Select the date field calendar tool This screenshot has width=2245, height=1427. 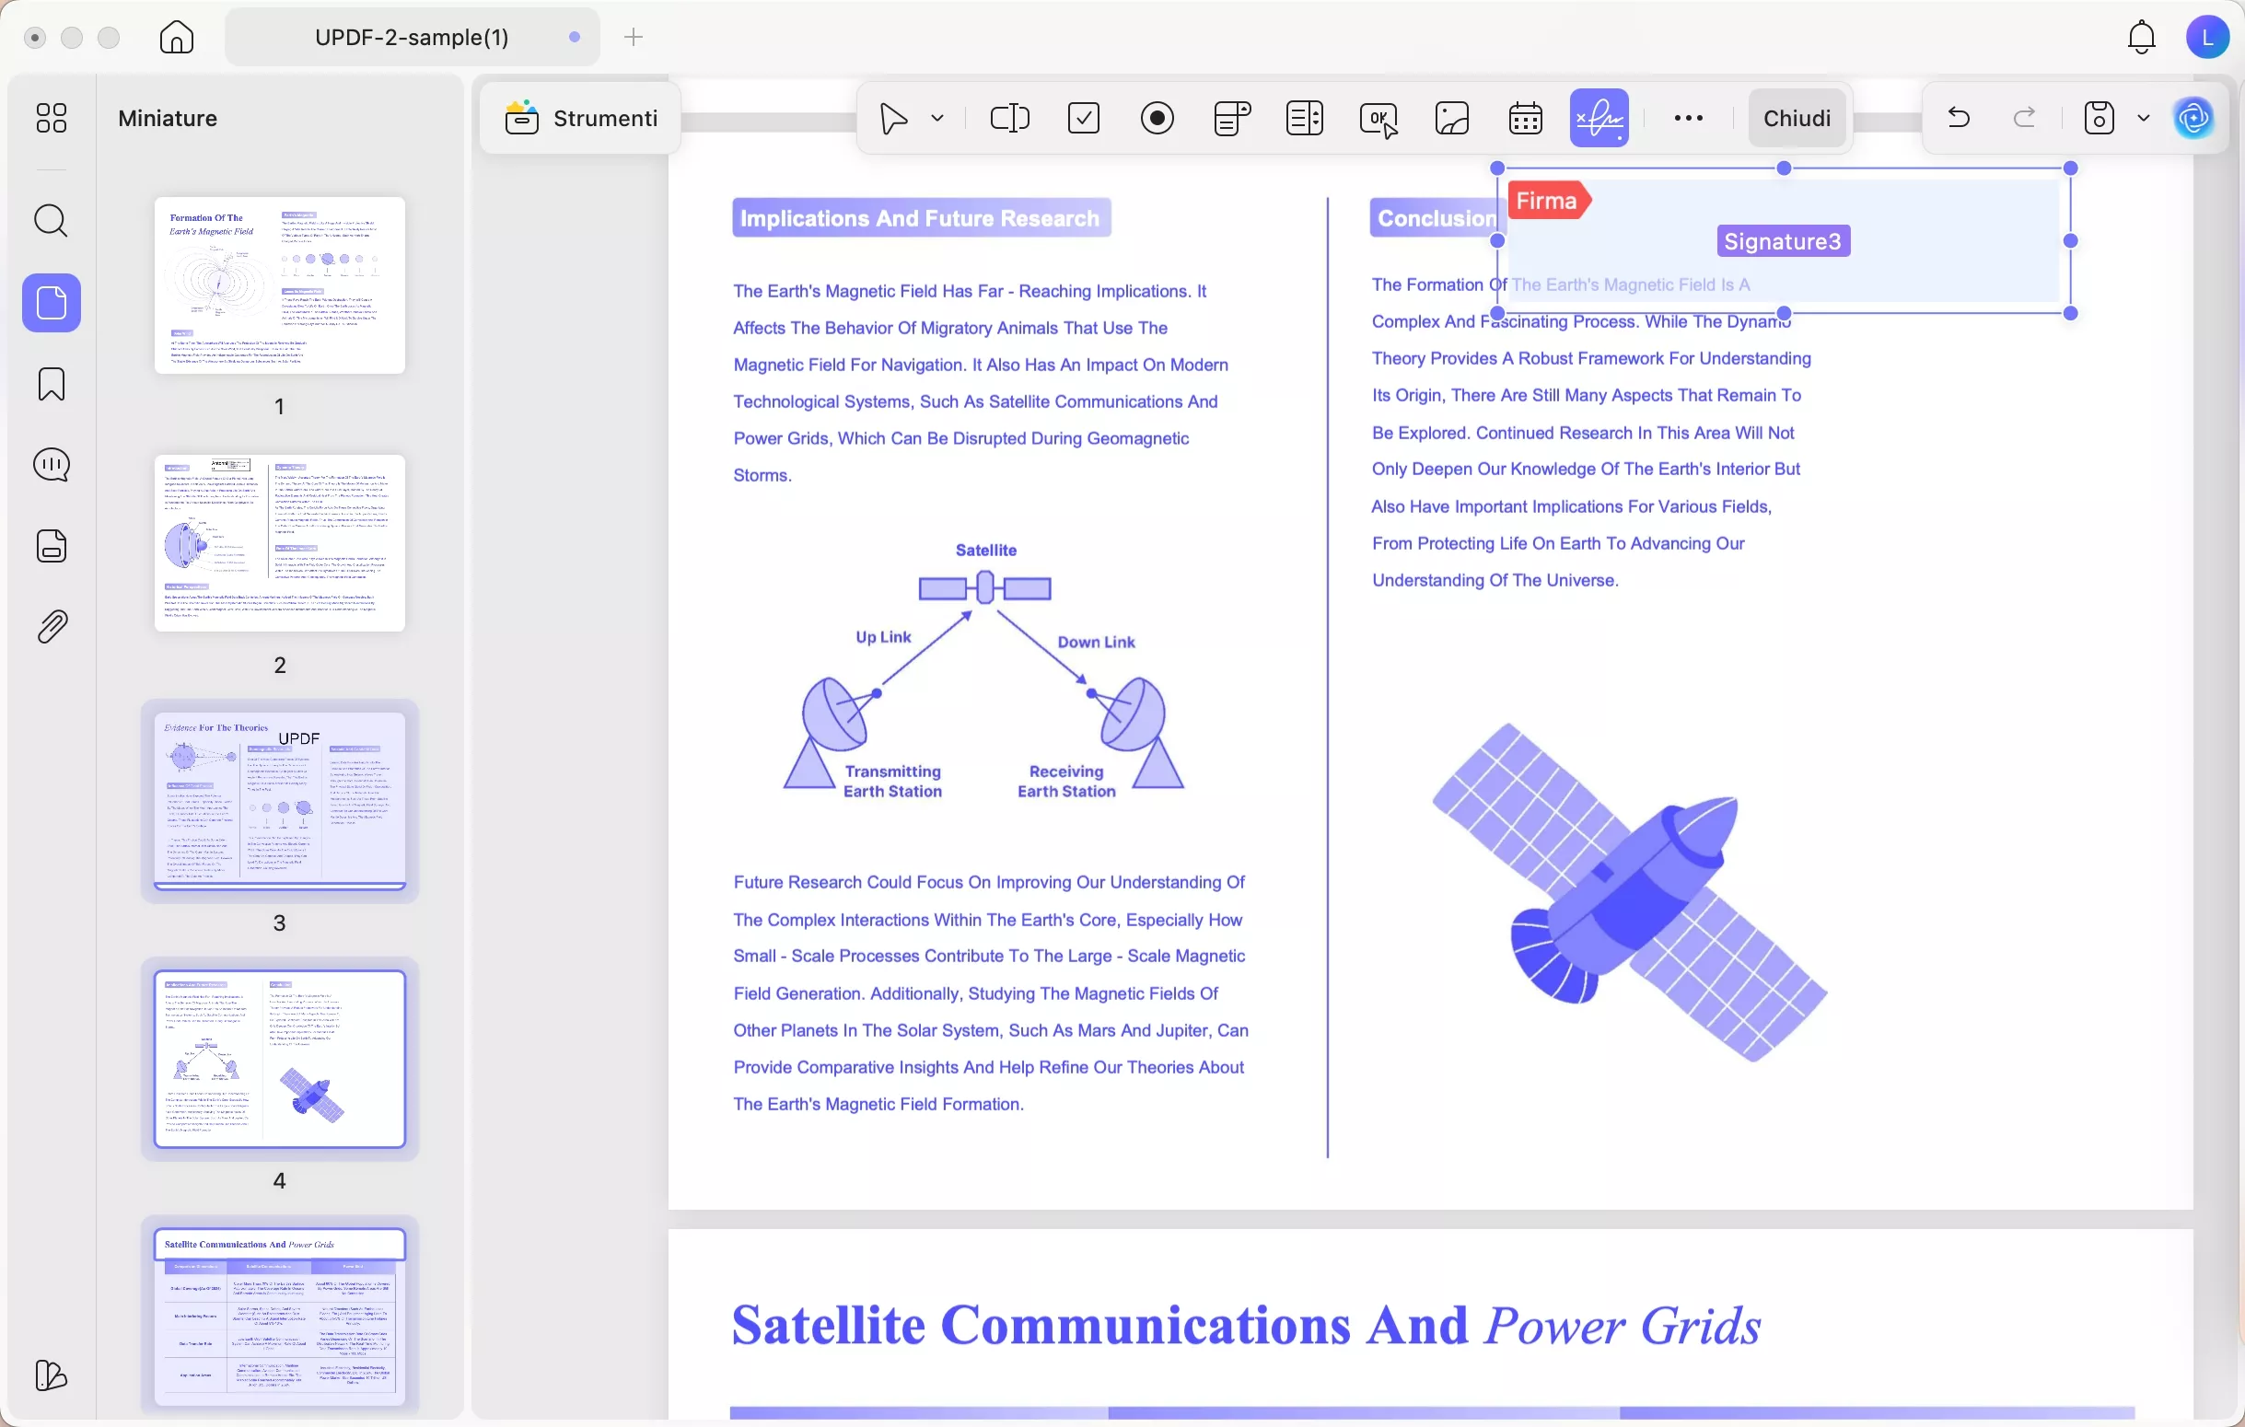pos(1525,119)
